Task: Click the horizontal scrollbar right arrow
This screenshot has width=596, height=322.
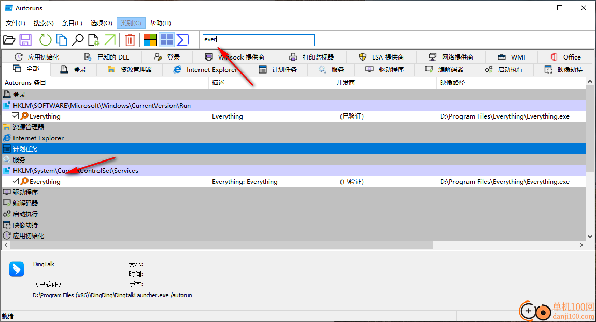Action: pos(581,245)
